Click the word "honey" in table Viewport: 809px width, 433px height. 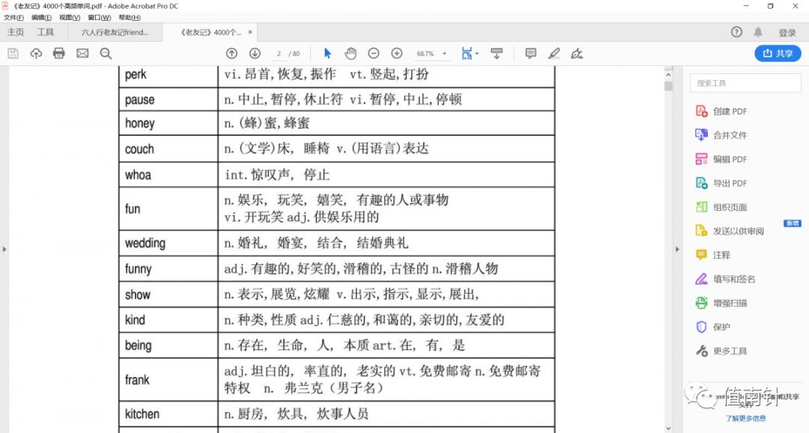click(x=140, y=123)
